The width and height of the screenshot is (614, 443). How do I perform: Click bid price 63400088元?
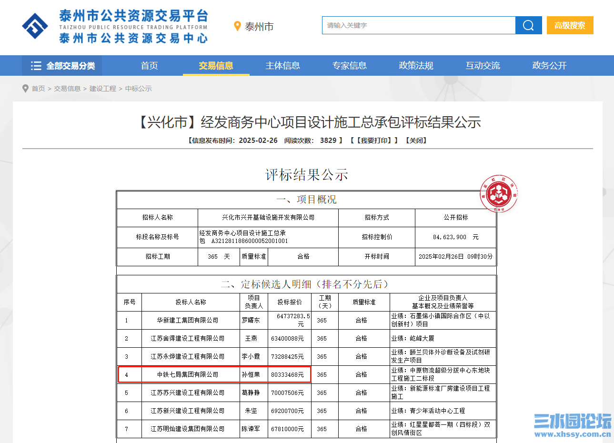[287, 338]
